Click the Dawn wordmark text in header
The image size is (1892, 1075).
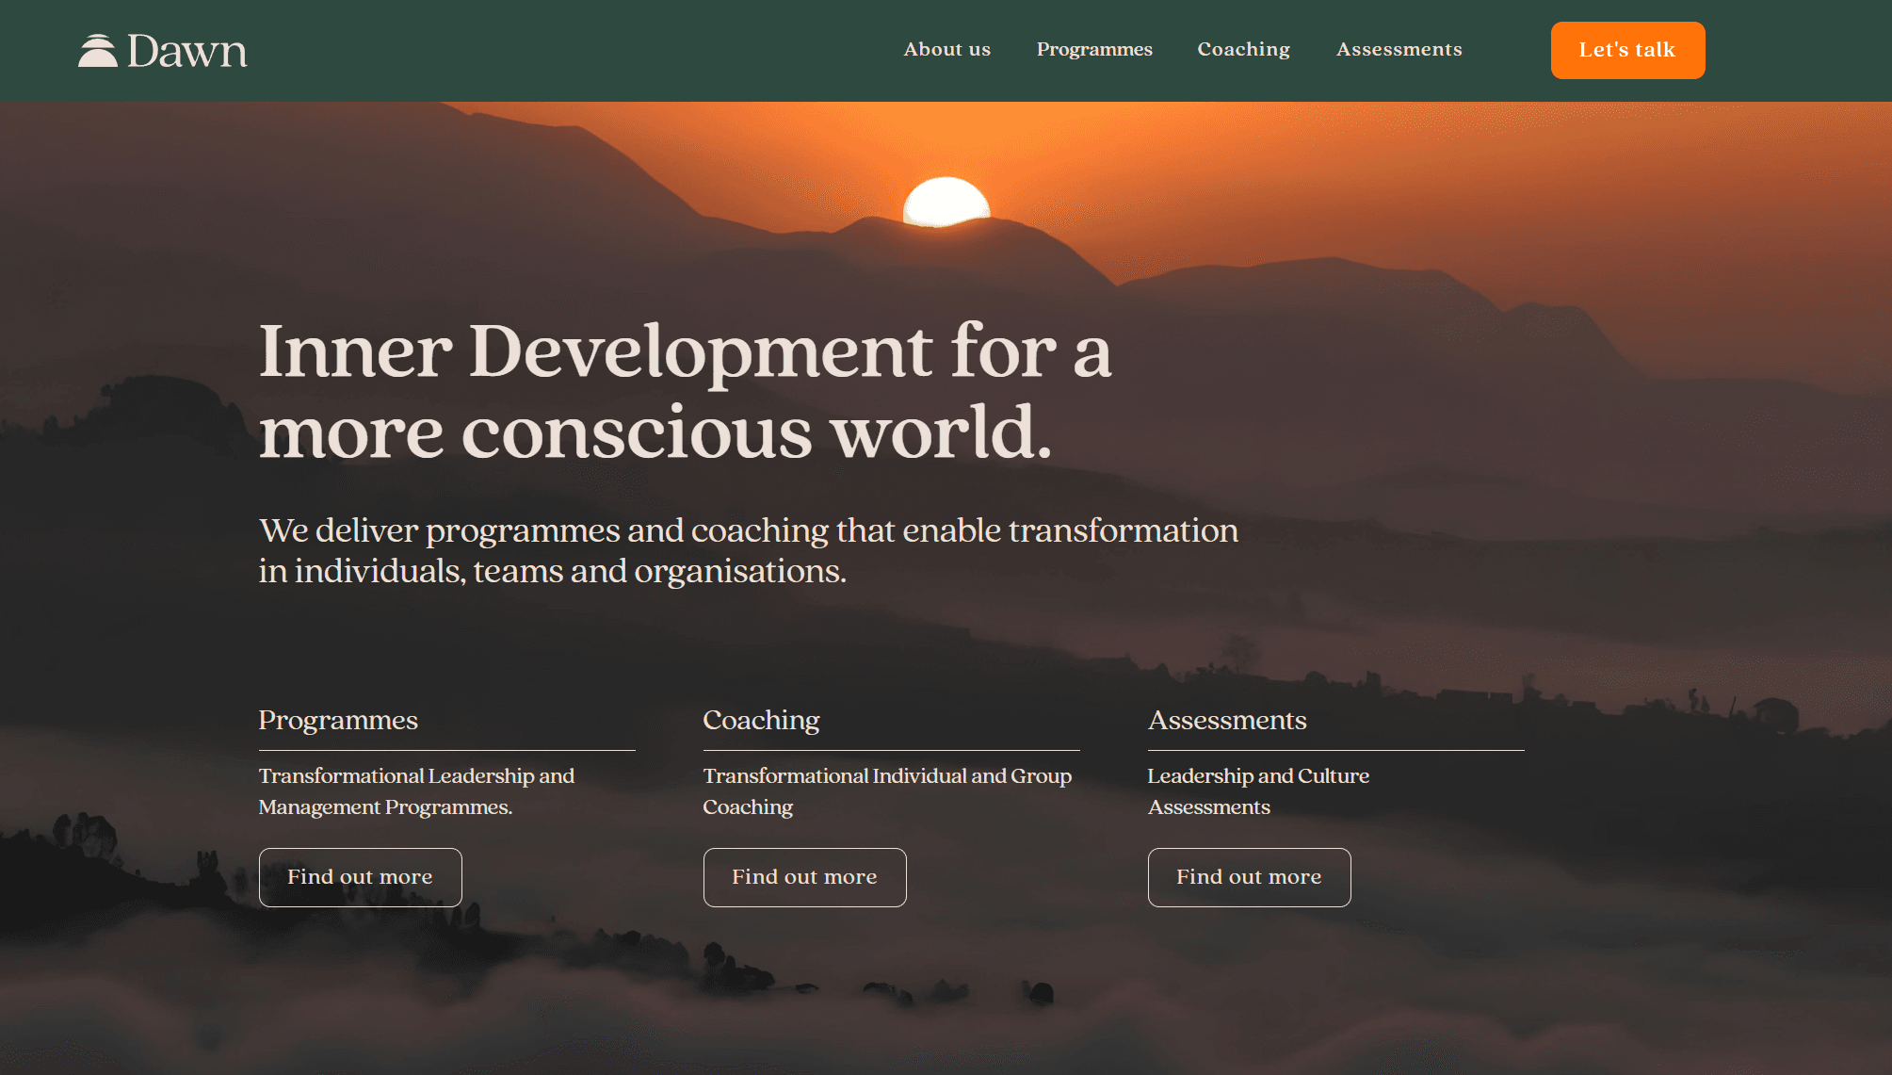pyautogui.click(x=186, y=51)
